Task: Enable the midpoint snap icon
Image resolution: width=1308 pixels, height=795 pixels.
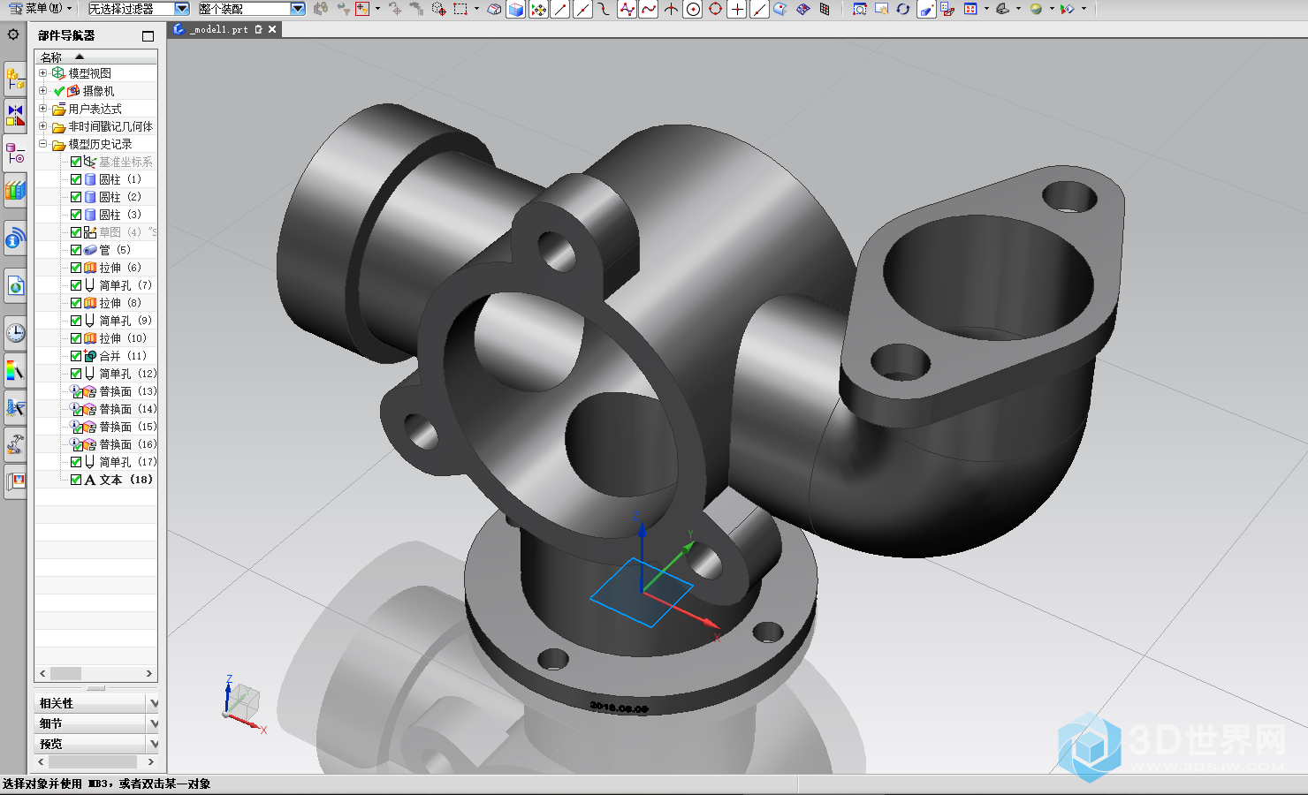Action: (x=582, y=9)
